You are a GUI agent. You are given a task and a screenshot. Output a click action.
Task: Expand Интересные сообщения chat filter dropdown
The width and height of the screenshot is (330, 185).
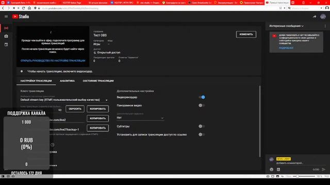click(x=287, y=26)
